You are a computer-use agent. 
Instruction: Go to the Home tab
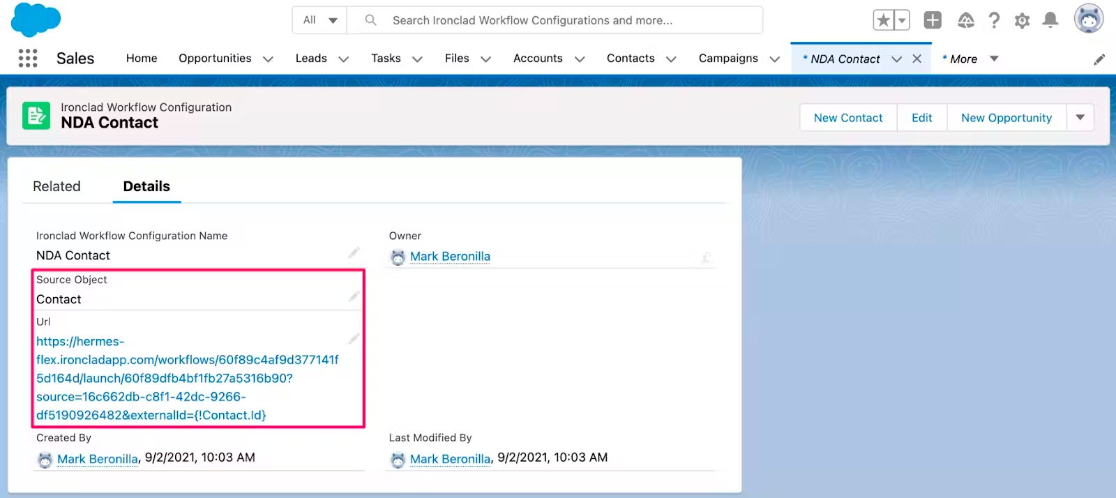(142, 58)
